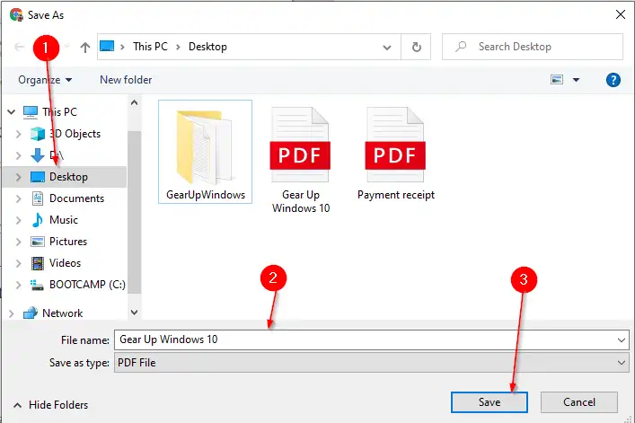
Task: Click the blue Help question mark icon
Action: (614, 80)
